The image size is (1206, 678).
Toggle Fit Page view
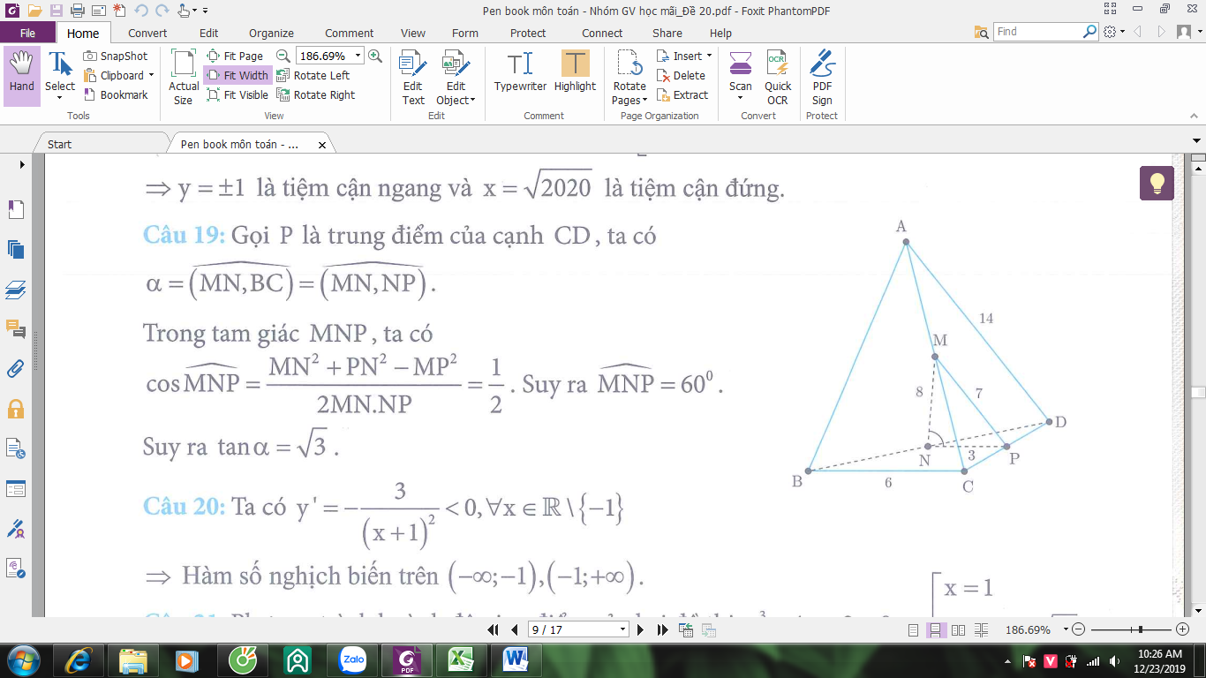click(235, 56)
